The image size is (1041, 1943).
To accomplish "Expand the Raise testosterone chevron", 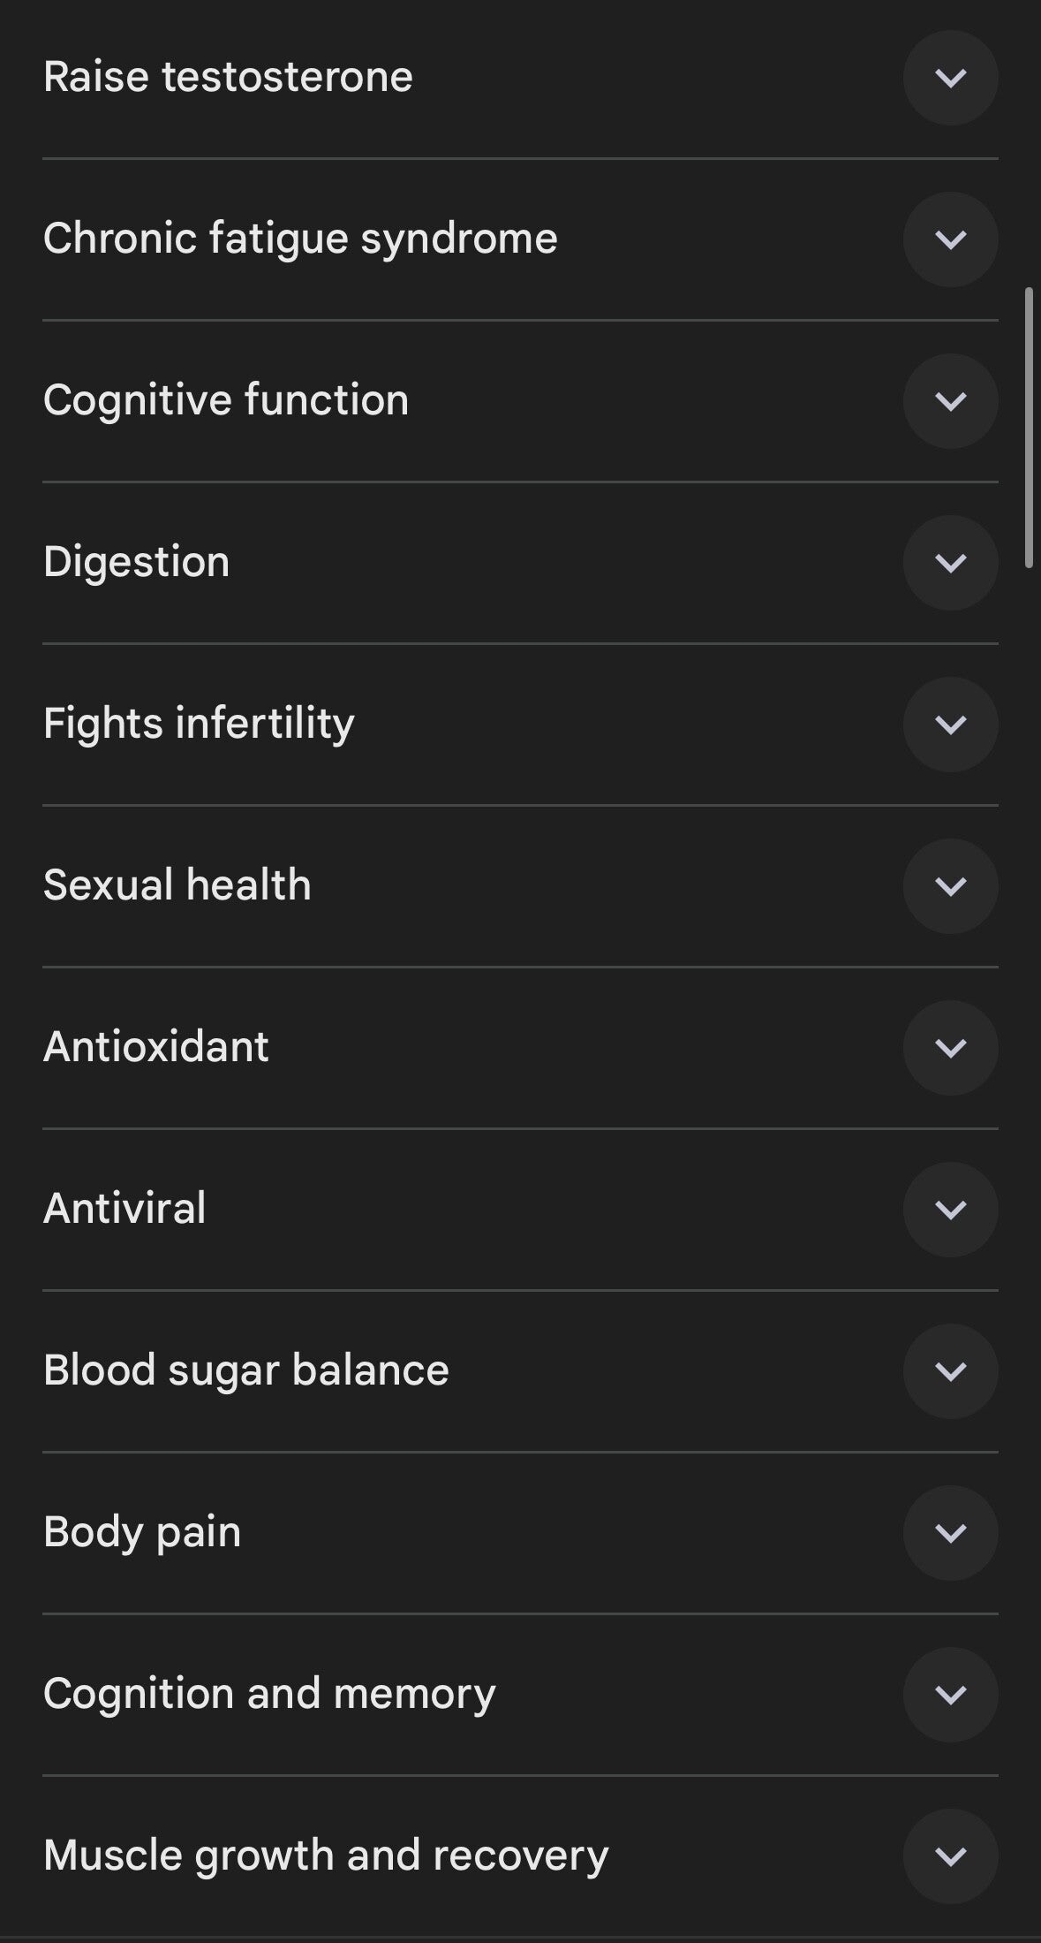I will coord(950,78).
